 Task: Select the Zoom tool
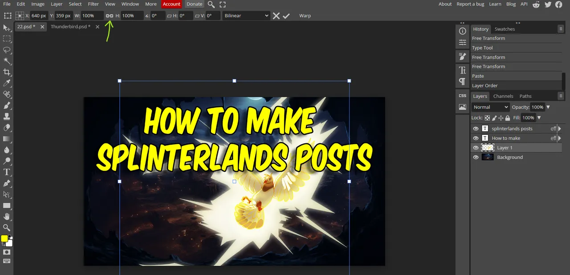[x=7, y=228]
